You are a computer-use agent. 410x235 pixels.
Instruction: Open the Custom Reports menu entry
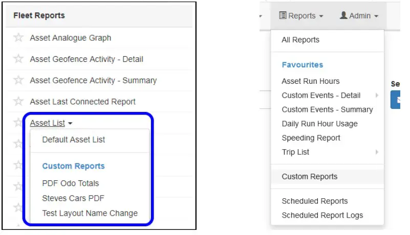click(310, 177)
